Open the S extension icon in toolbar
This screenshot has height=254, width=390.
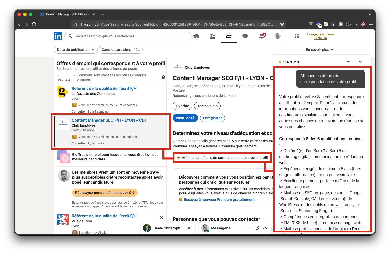(x=333, y=24)
